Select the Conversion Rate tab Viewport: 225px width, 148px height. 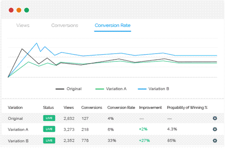[x=113, y=25]
